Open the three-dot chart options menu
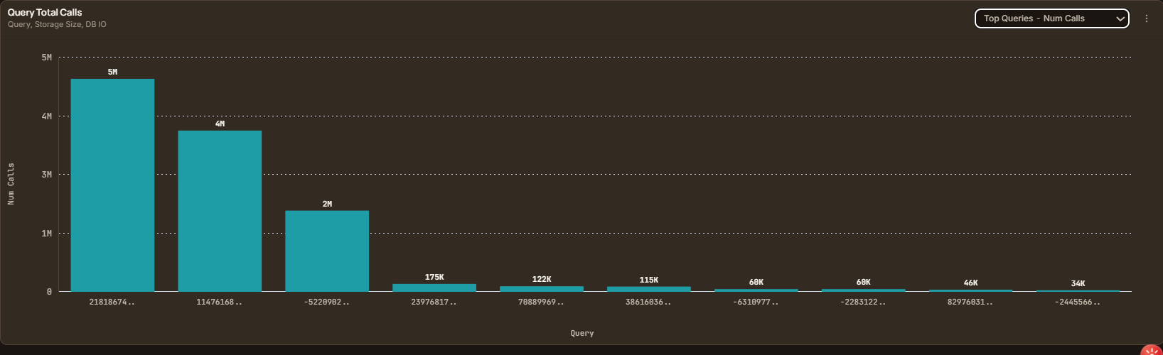This screenshot has height=355, width=1163. point(1147,18)
